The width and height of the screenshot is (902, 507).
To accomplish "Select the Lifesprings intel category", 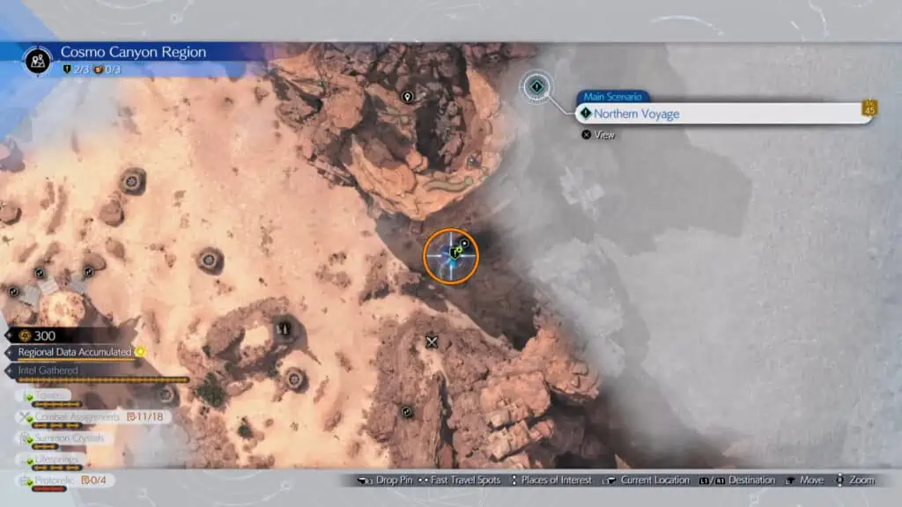I will [x=52, y=459].
